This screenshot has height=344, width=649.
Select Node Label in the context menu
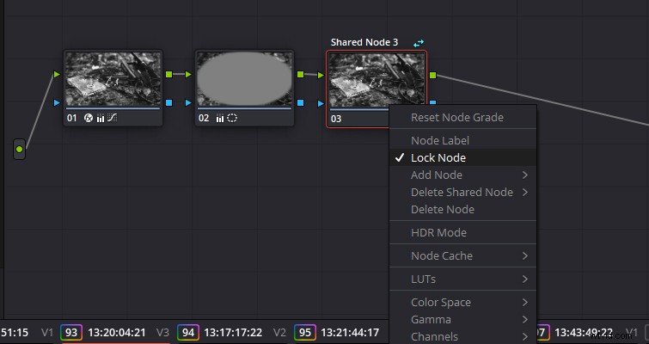462,140
